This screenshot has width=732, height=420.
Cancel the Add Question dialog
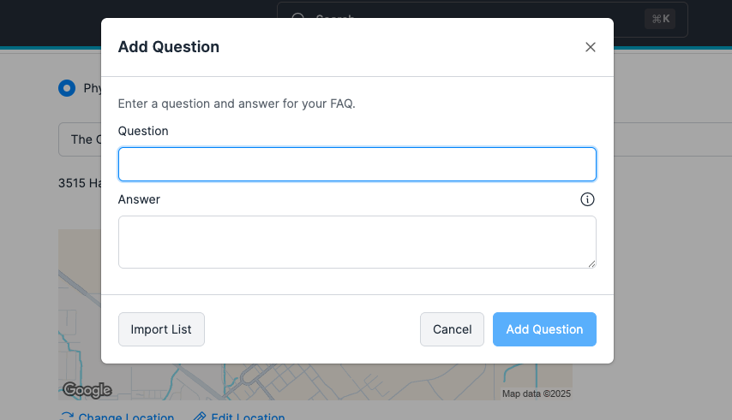[x=452, y=329]
